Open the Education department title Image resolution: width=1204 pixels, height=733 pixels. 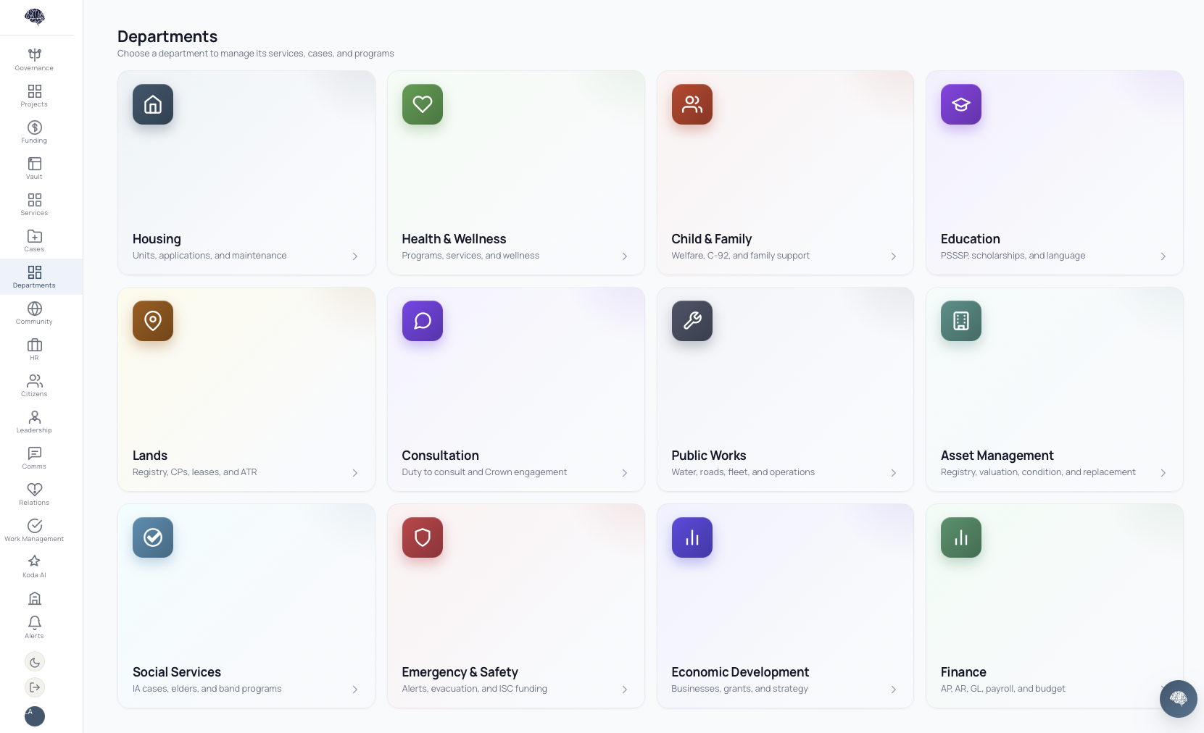pos(970,239)
